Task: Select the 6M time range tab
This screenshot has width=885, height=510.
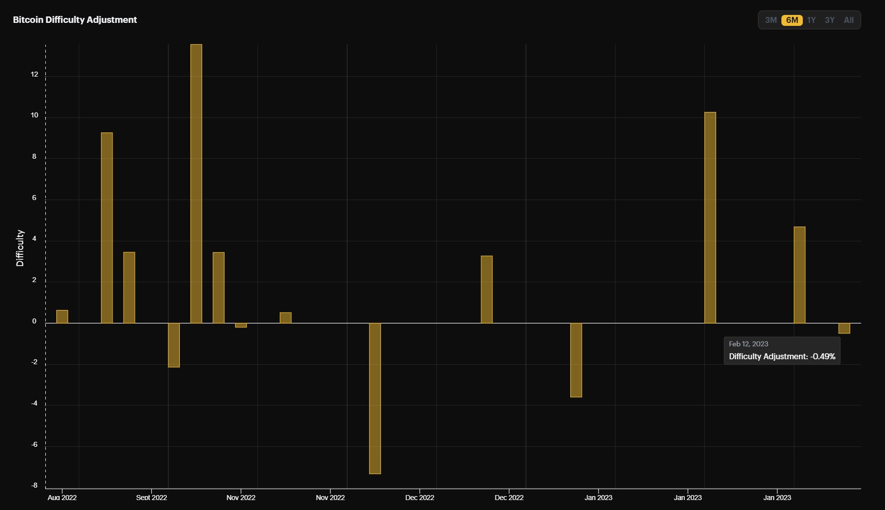Action: click(792, 20)
